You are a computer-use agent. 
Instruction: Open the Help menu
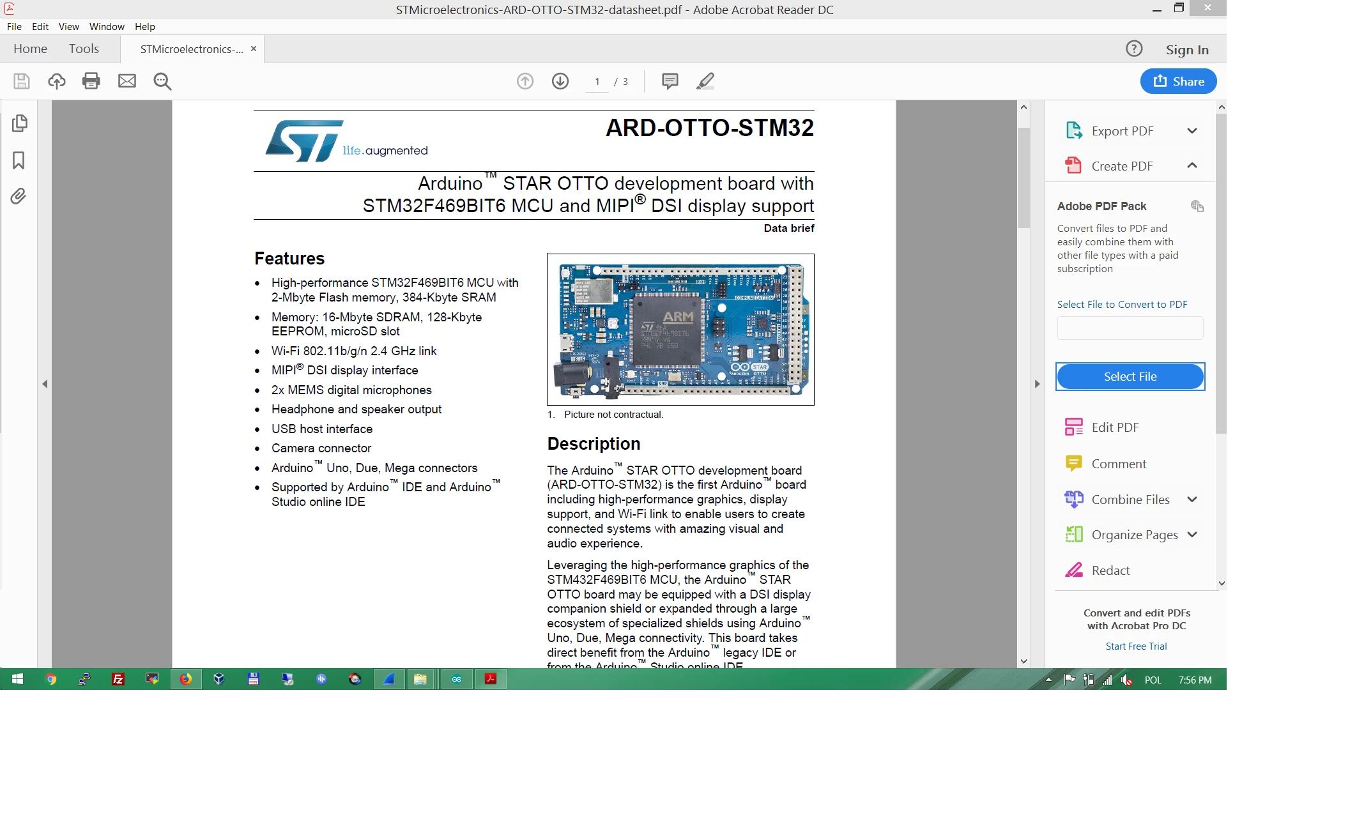pos(145,26)
